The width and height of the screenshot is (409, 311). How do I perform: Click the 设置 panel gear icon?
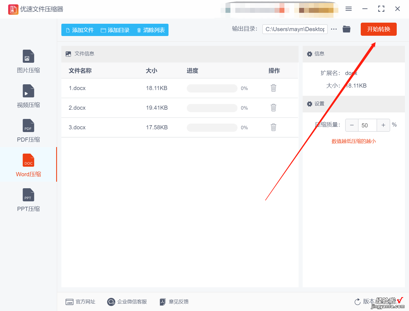point(309,104)
